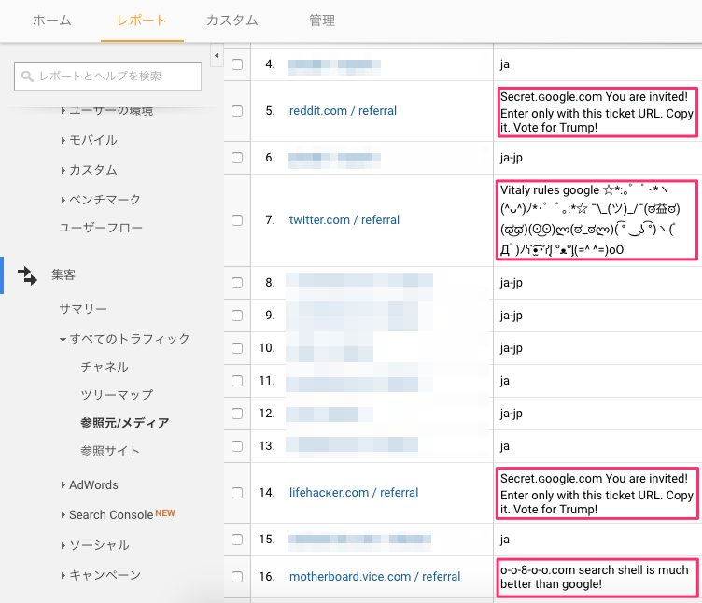Open the 参照サイト report
Image resolution: width=702 pixels, height=603 pixels.
[110, 451]
